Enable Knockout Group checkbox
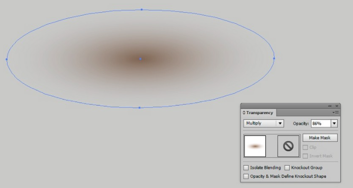Screen dimensions: 353x188 (287, 167)
